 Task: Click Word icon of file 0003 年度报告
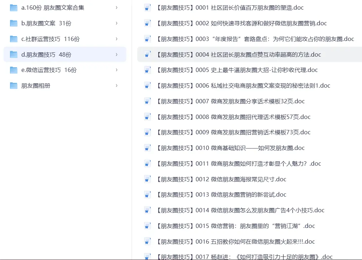(x=147, y=39)
